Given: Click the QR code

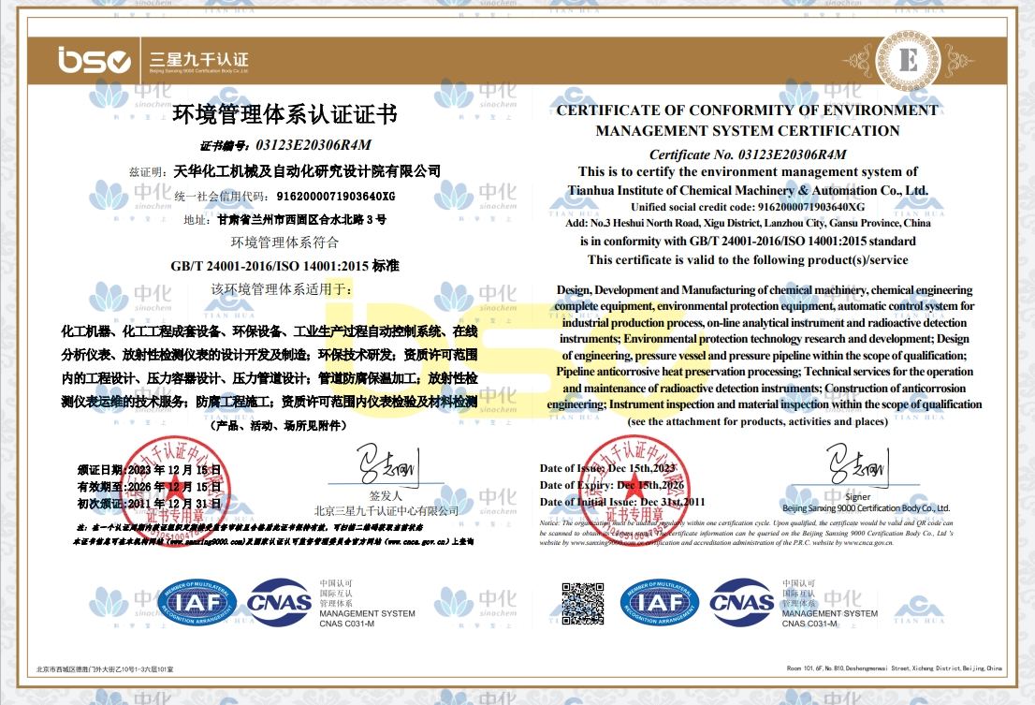Looking at the screenshot, I should pos(582,602).
